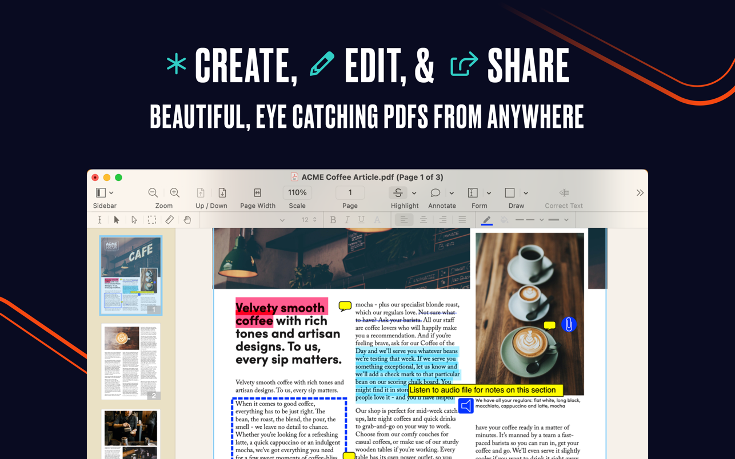Select the Hand pan tool
The image size is (735, 459).
coord(187,220)
